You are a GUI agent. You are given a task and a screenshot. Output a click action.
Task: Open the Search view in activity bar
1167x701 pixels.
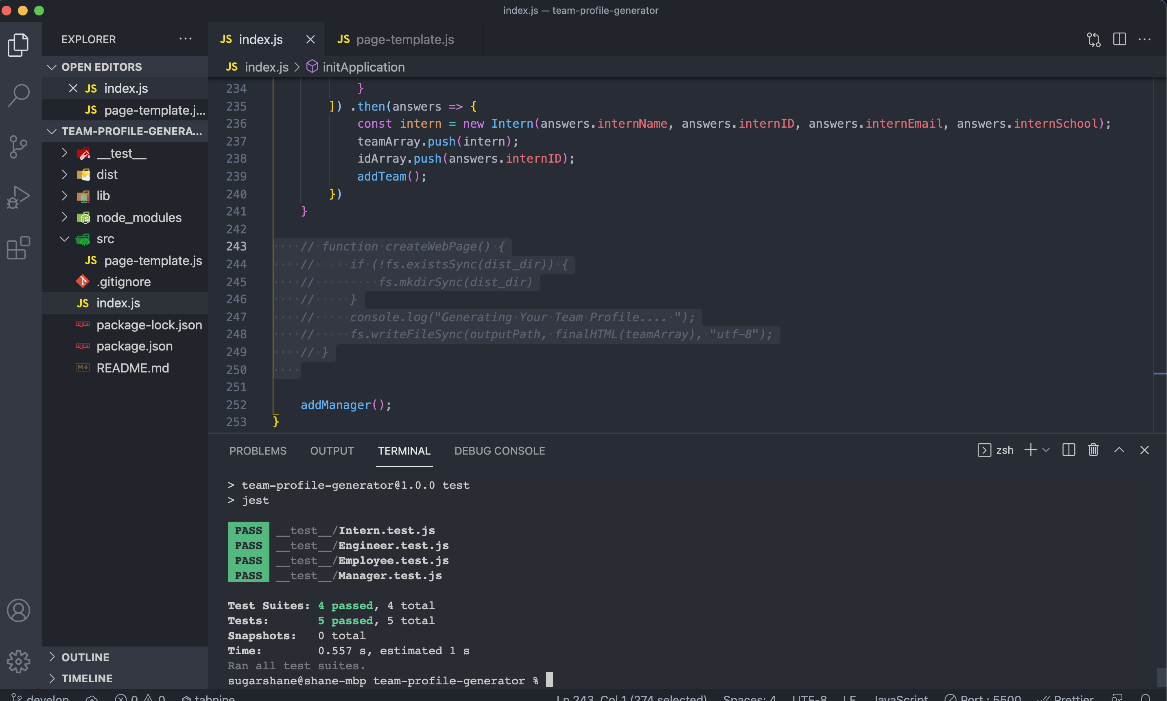[x=18, y=96]
